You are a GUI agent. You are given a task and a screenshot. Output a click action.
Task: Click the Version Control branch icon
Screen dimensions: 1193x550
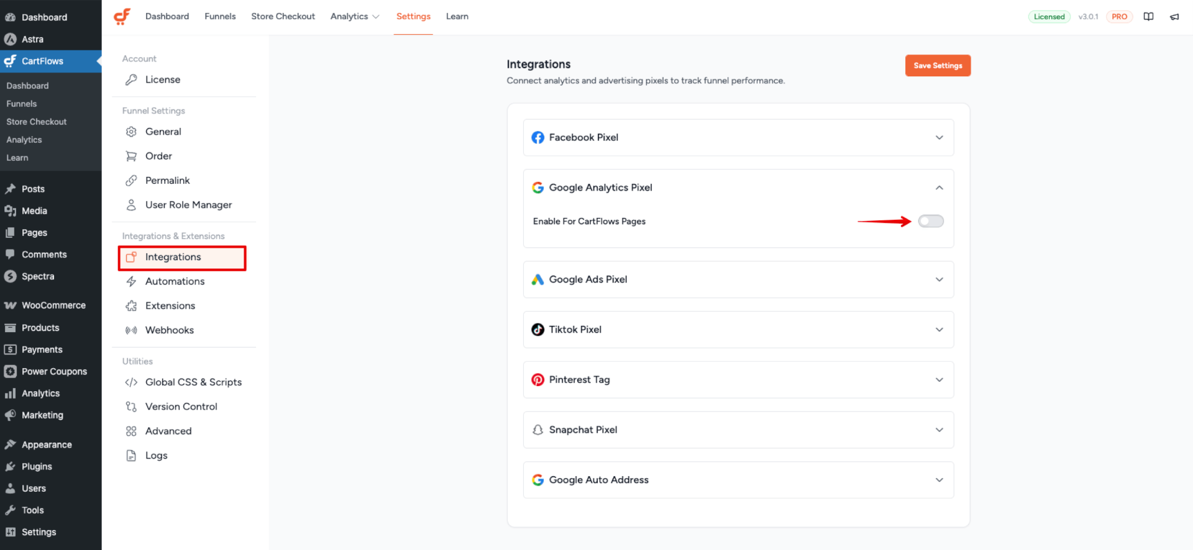[x=131, y=407]
